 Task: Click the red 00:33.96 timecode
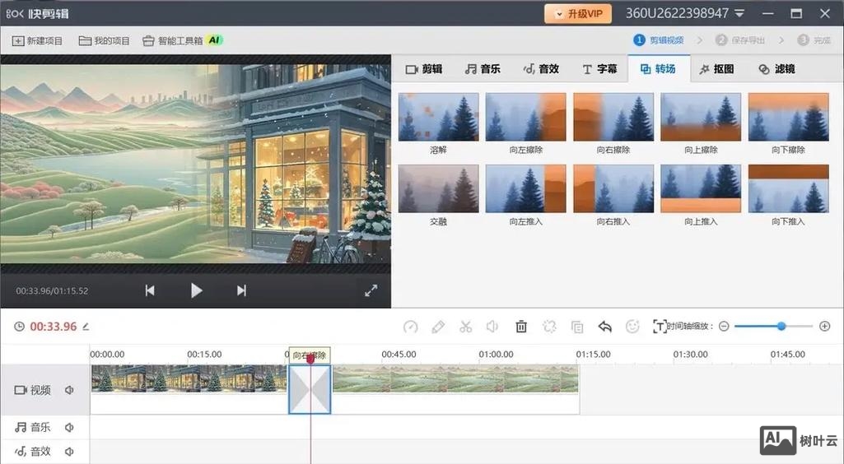[x=54, y=327]
